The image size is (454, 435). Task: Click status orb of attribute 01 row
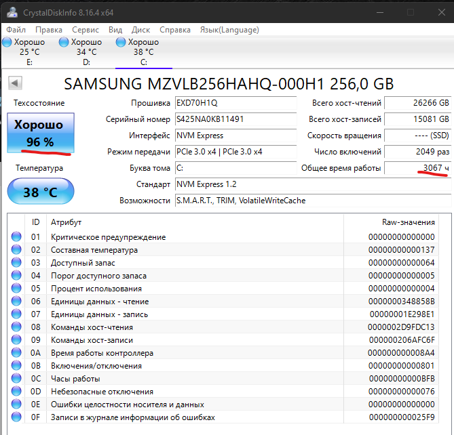click(16, 236)
